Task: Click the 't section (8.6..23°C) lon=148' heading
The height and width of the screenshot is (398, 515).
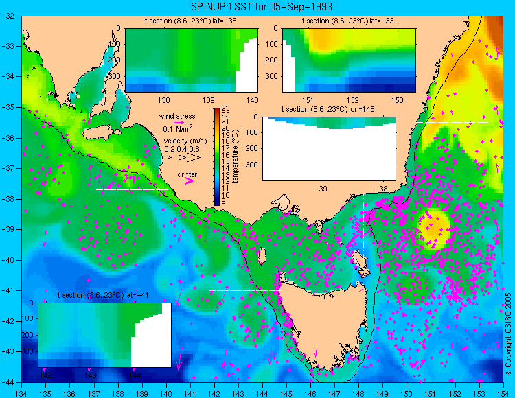Action: pos(328,109)
